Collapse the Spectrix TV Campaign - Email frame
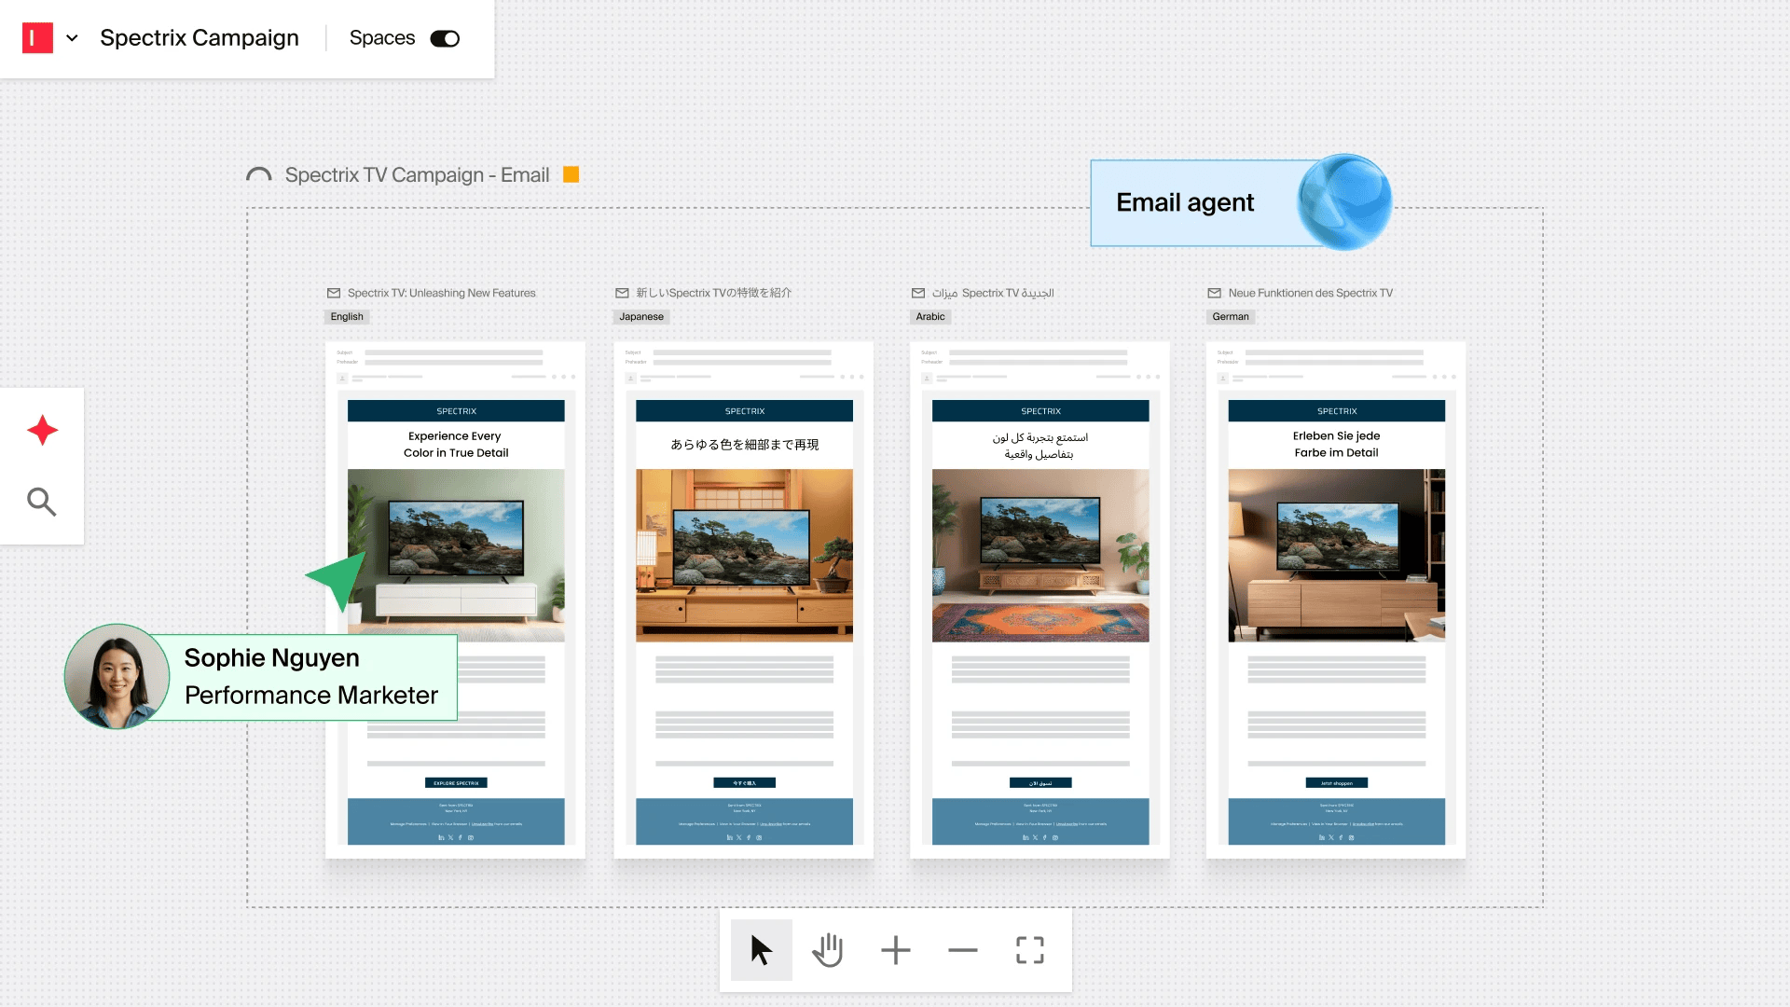This screenshot has height=1007, width=1790. click(x=258, y=174)
